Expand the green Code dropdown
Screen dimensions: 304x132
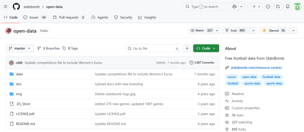click(x=206, y=48)
